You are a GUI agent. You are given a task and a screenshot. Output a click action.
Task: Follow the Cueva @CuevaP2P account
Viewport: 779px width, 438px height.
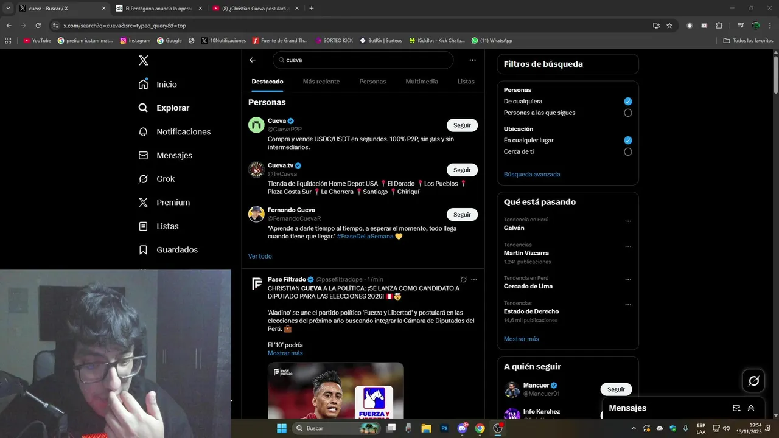point(462,125)
